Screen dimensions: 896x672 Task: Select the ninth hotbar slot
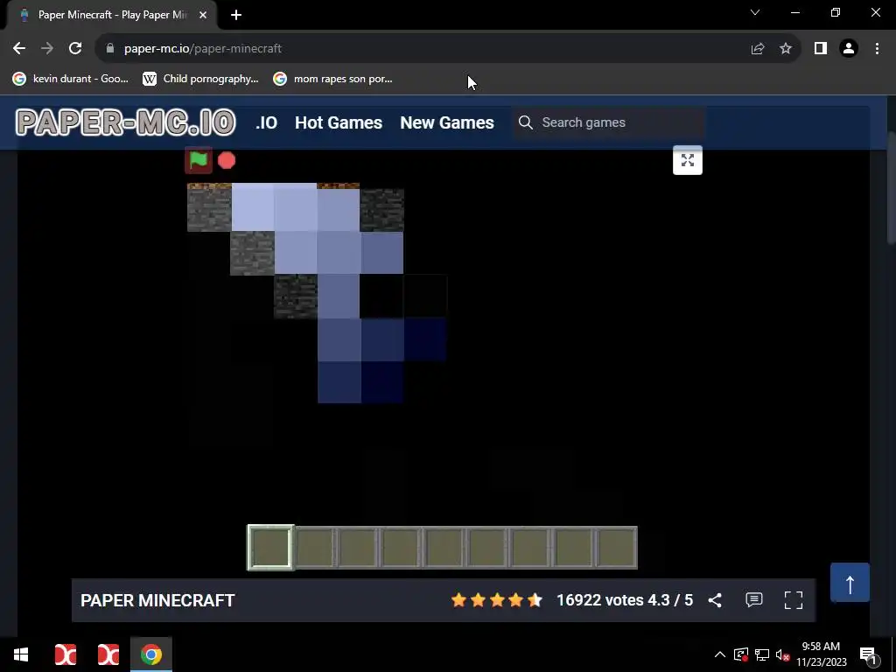pos(616,548)
